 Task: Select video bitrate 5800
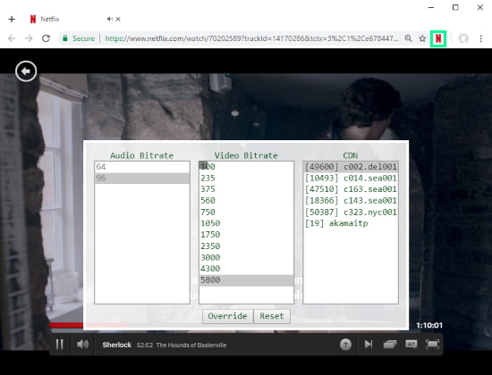tap(246, 280)
